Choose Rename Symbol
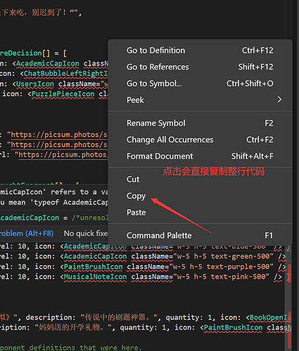Viewport: 299px width, 351px height. [x=200, y=123]
